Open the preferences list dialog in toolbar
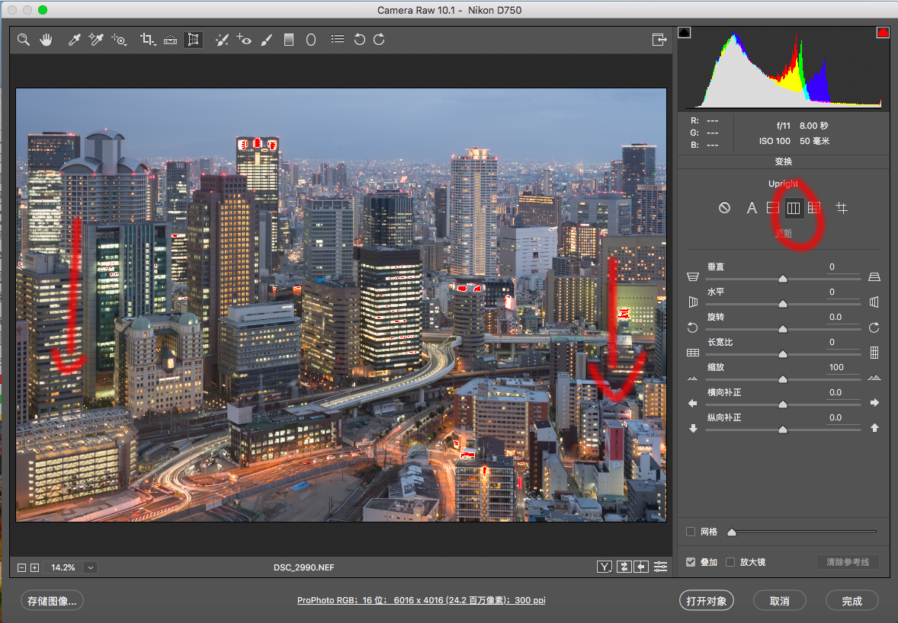 tap(337, 40)
